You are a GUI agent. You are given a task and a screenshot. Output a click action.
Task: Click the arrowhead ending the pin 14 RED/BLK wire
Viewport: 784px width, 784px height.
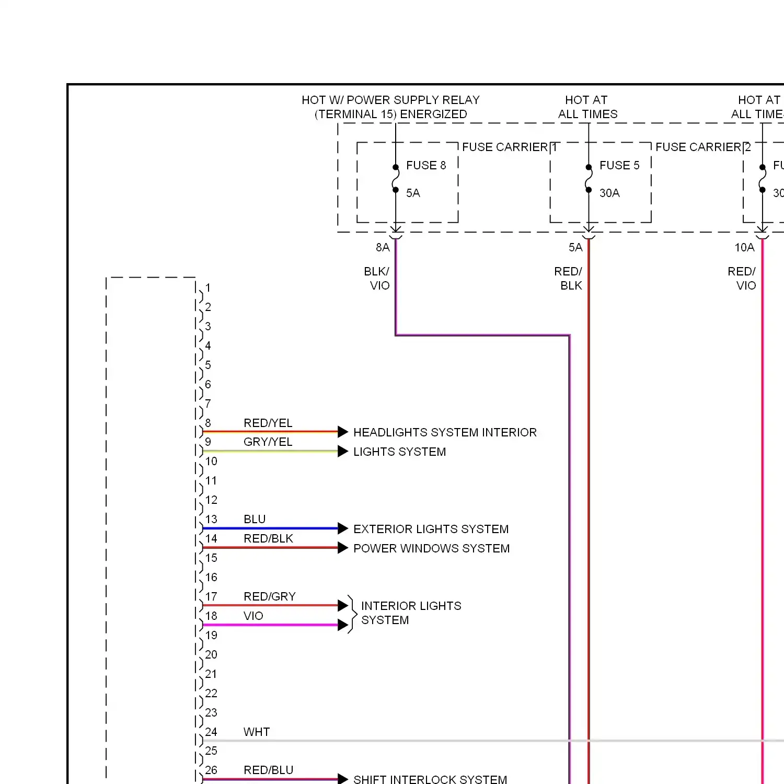coord(343,548)
